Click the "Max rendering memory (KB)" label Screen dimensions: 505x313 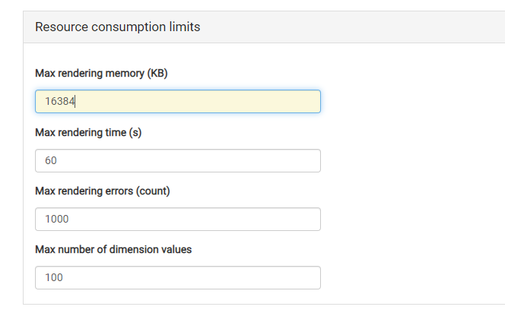click(101, 74)
